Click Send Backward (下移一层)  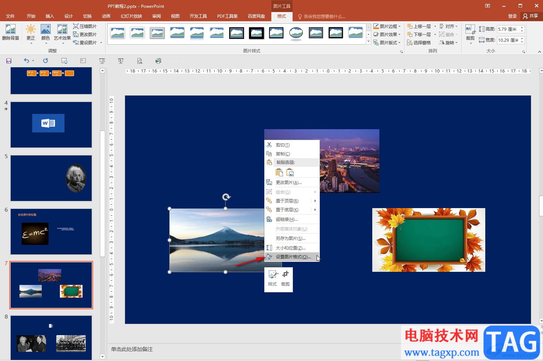click(419, 34)
